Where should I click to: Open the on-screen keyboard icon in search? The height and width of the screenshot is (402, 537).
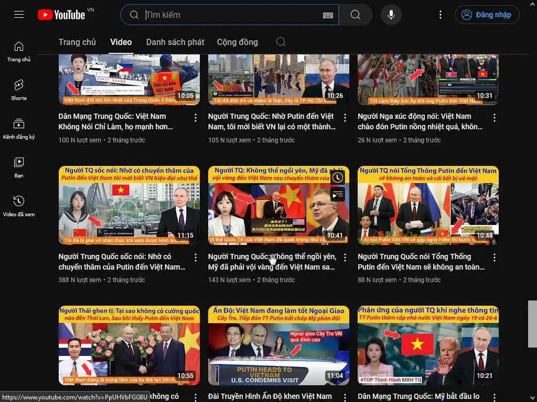pos(328,15)
